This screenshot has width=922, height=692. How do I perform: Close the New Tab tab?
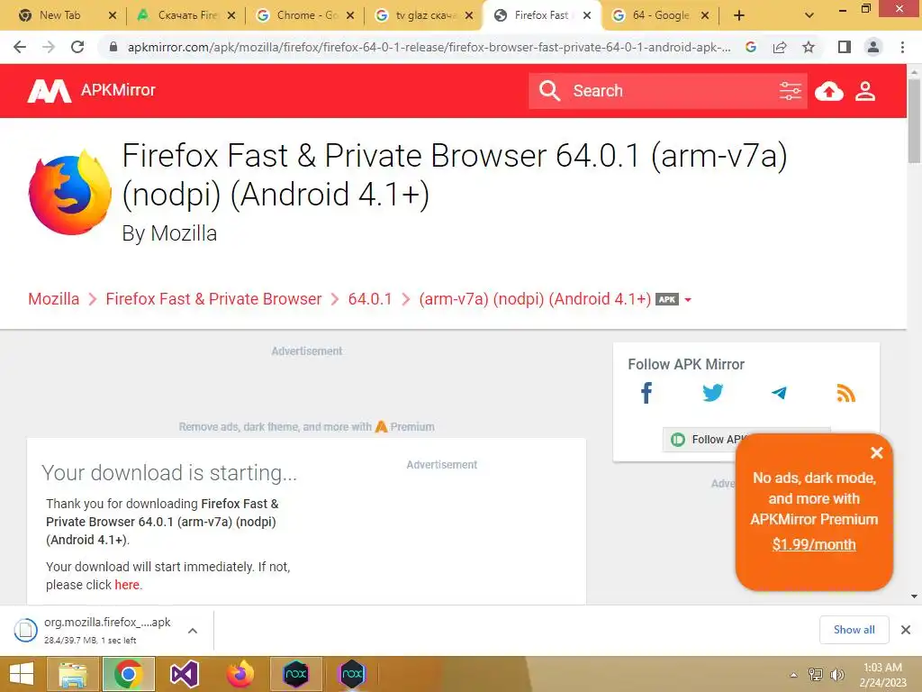pos(113,16)
